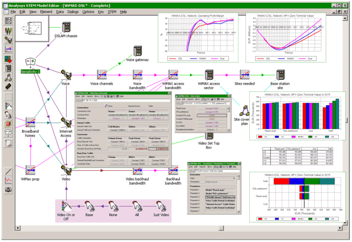The height and width of the screenshot is (242, 352).
Task: Click the Steps field in Sensitivity dialog
Action: pos(220,178)
